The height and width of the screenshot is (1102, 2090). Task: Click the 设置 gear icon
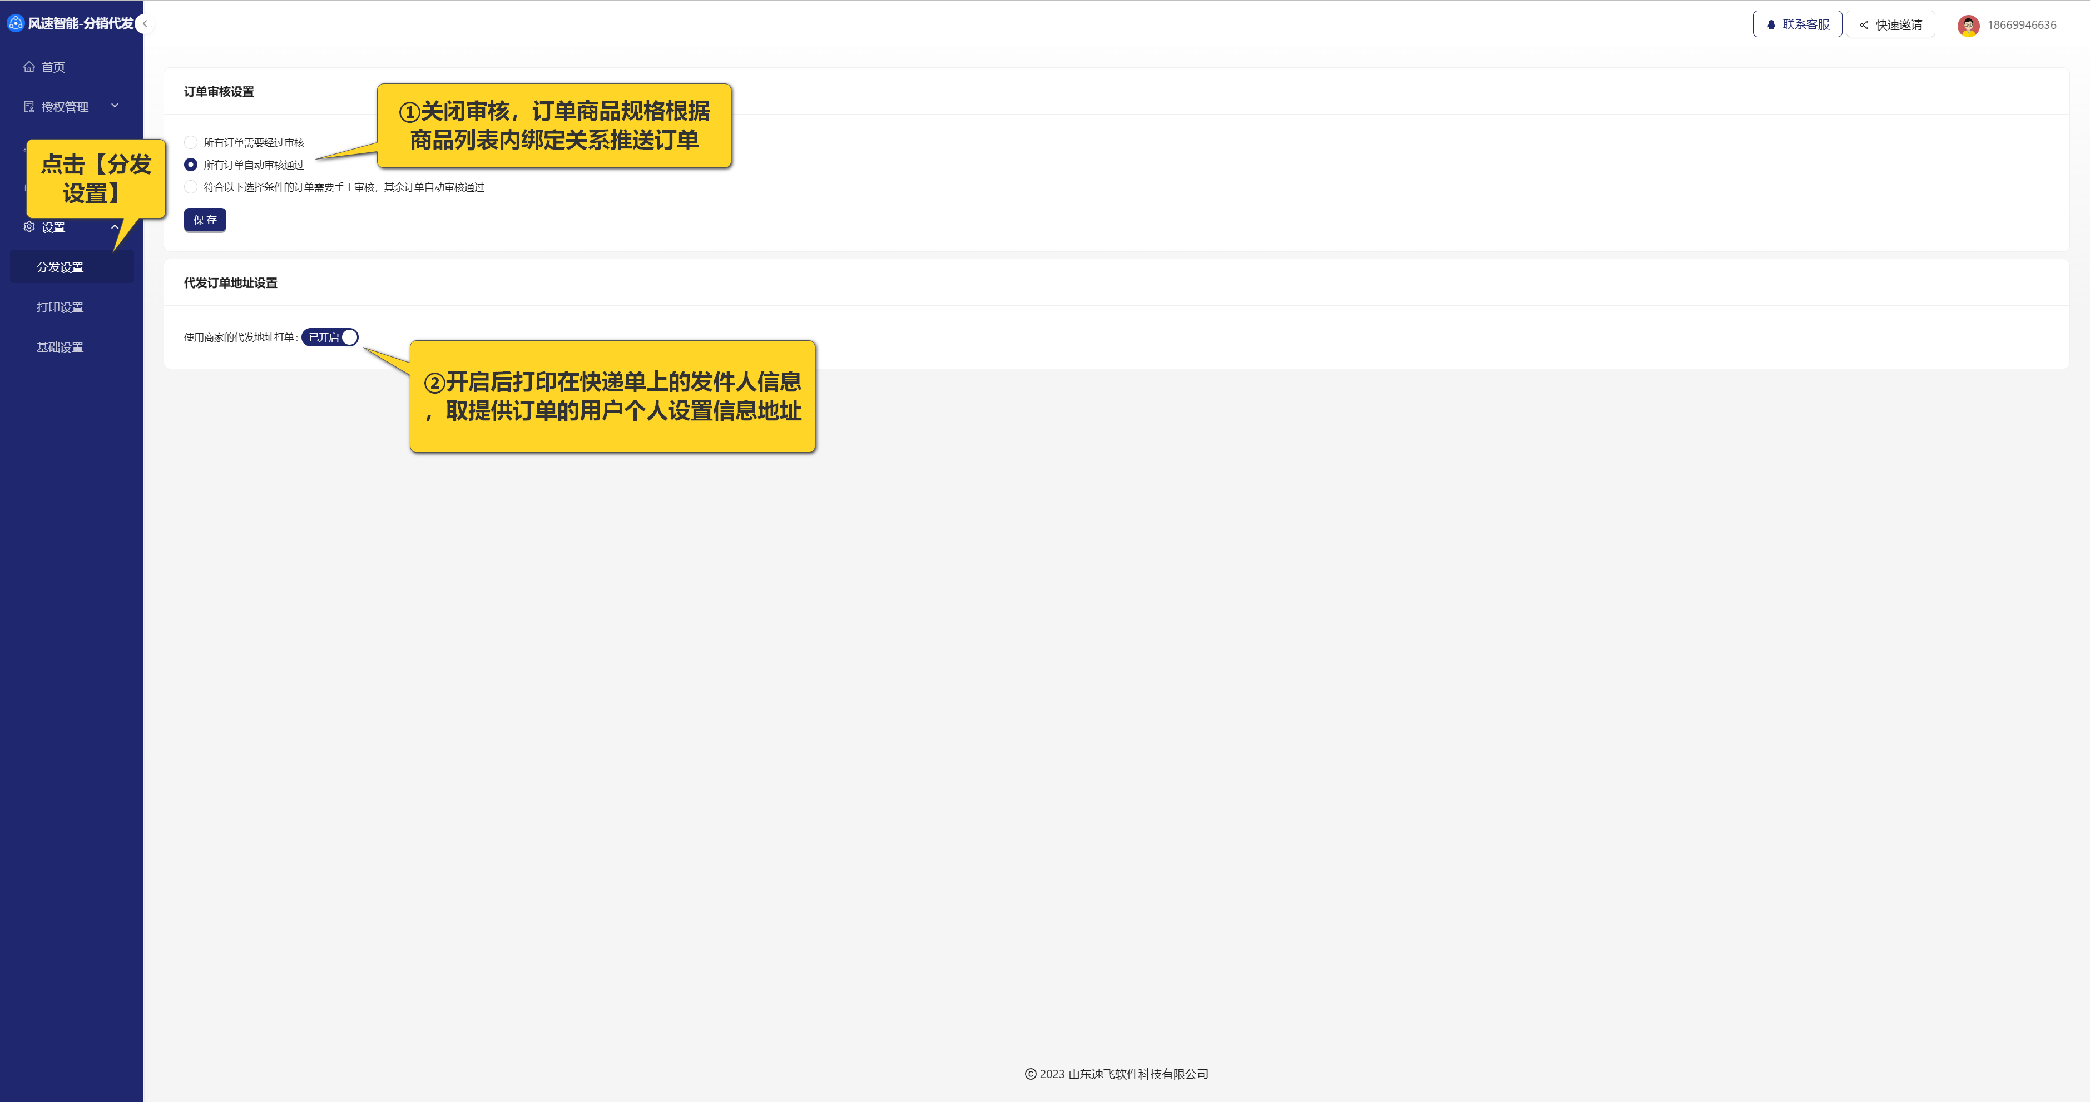point(29,227)
